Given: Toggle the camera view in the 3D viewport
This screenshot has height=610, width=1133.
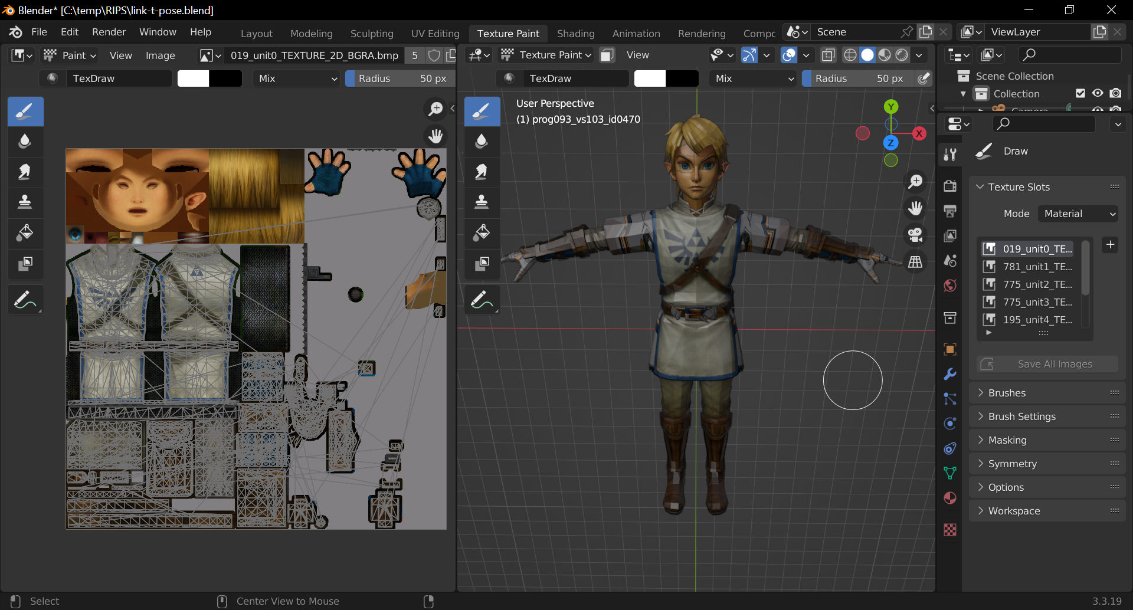Looking at the screenshot, I should click(915, 235).
